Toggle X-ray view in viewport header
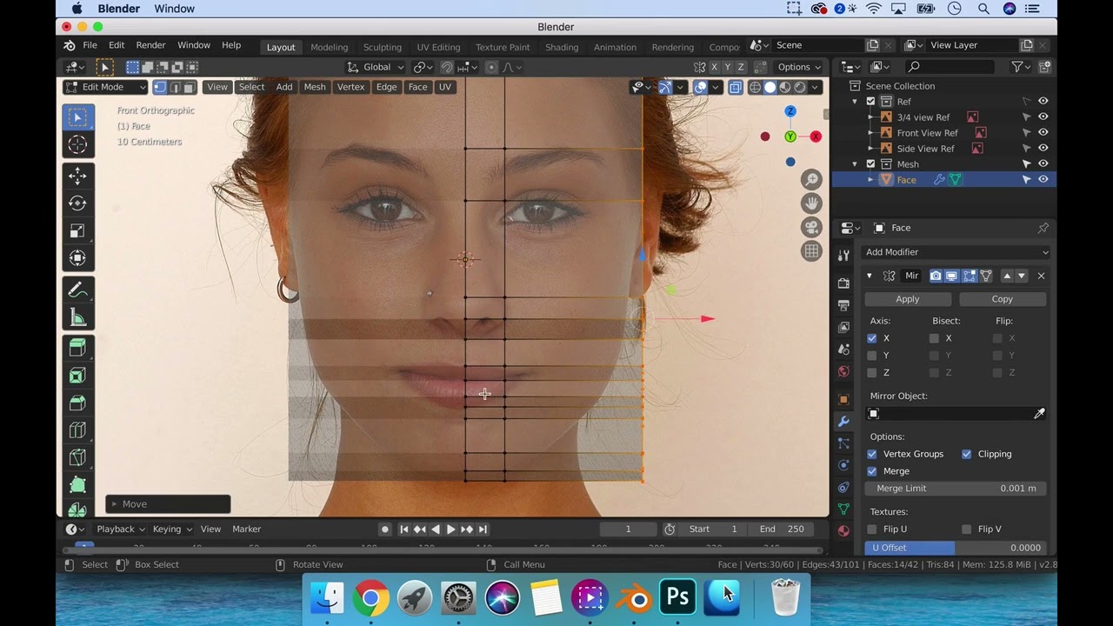Viewport: 1113px width, 626px height. [x=736, y=87]
